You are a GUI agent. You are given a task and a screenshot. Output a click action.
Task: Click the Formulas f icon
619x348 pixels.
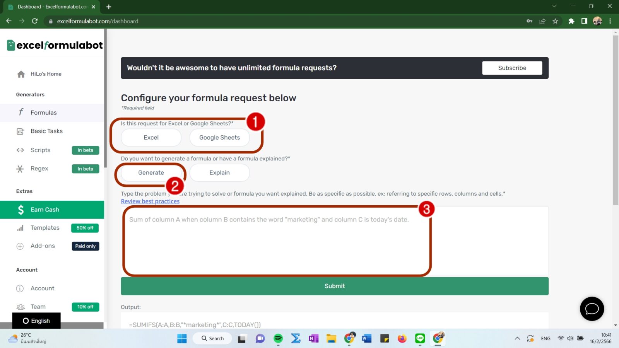(21, 112)
